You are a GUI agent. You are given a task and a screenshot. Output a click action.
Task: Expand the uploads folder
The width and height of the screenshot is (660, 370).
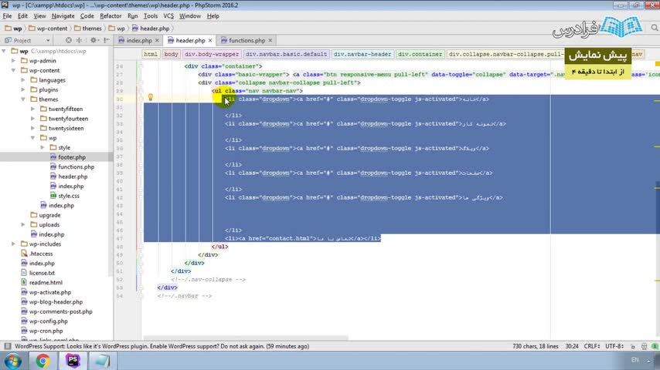pyautogui.click(x=23, y=224)
